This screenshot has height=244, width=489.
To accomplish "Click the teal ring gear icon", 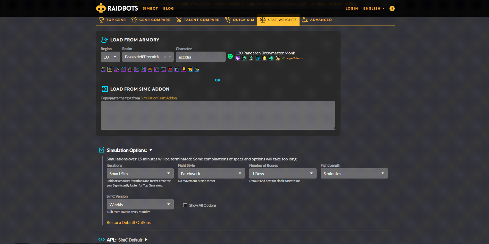I will (177, 69).
